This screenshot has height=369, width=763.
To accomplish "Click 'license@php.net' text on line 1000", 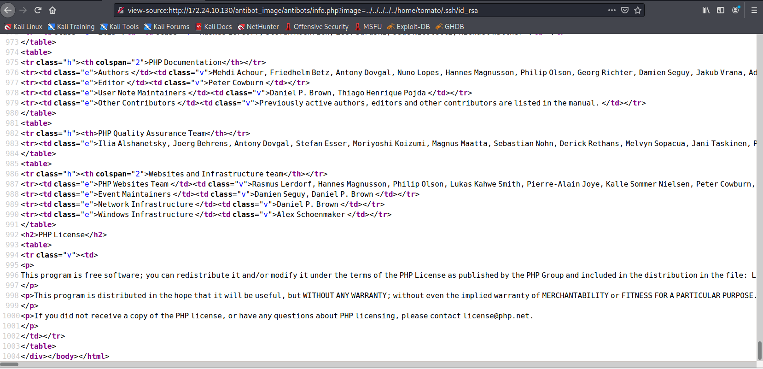I will (x=496, y=316).
